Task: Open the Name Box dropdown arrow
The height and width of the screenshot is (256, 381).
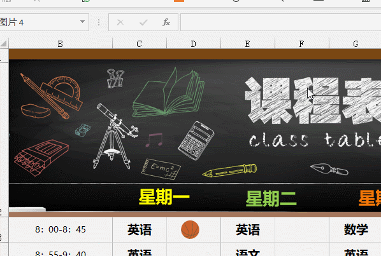Action: (82, 22)
